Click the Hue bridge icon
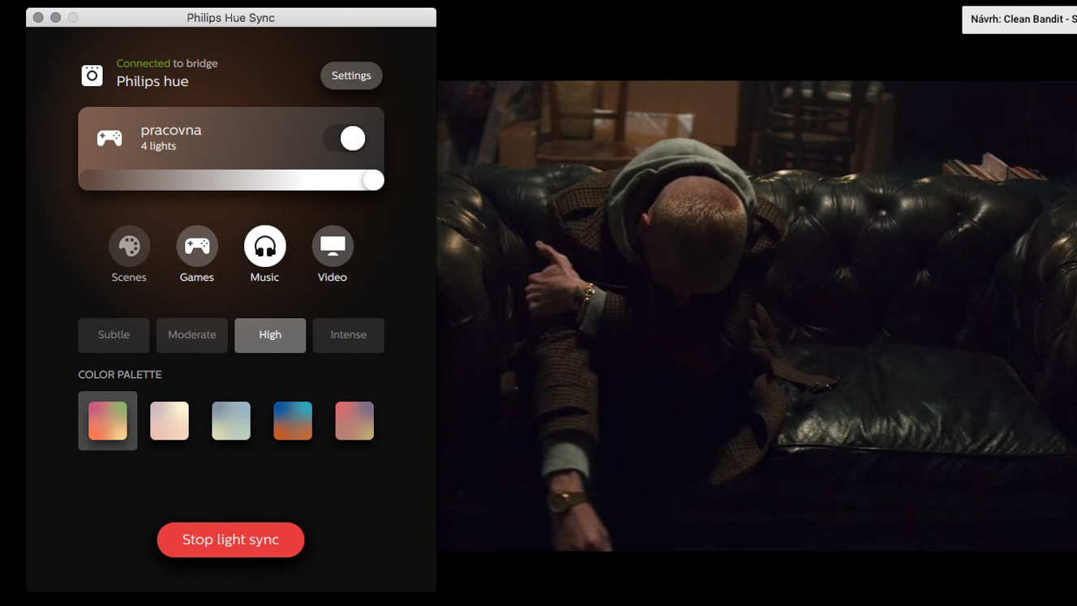This screenshot has width=1077, height=606. tap(92, 75)
